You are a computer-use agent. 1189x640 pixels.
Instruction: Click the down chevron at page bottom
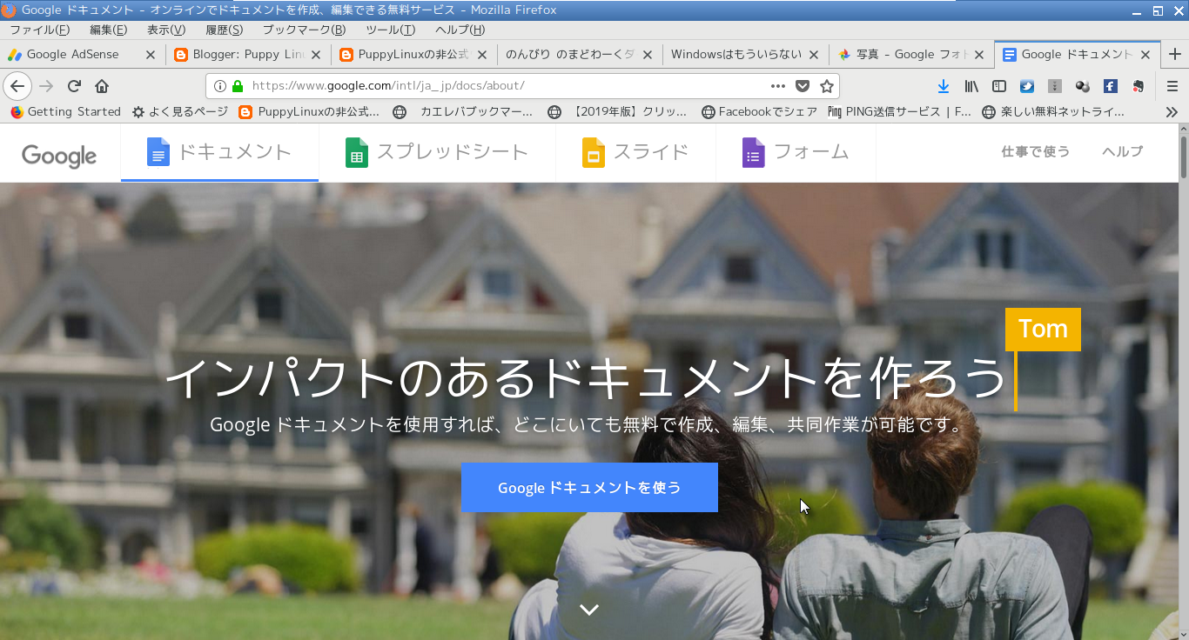pyautogui.click(x=589, y=610)
